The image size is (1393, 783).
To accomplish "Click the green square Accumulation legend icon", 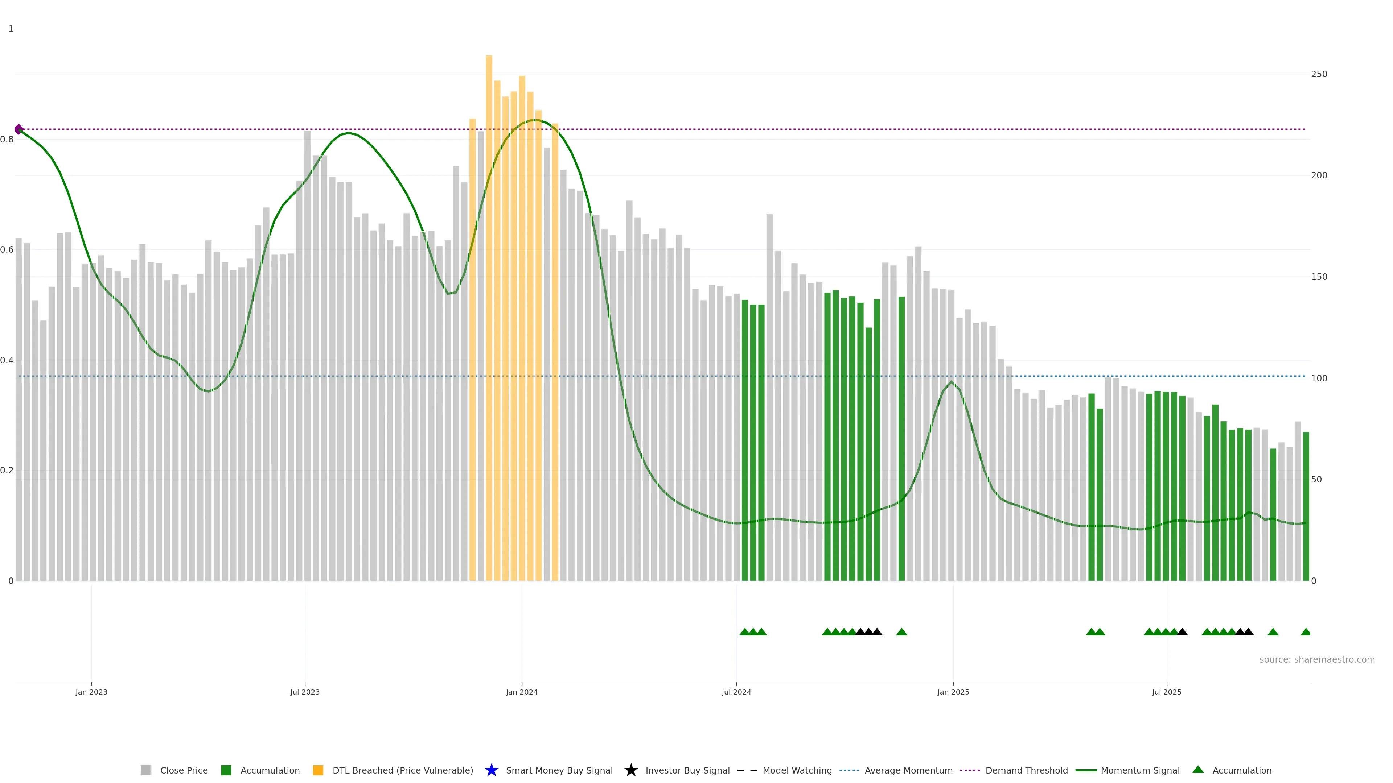I will point(226,770).
